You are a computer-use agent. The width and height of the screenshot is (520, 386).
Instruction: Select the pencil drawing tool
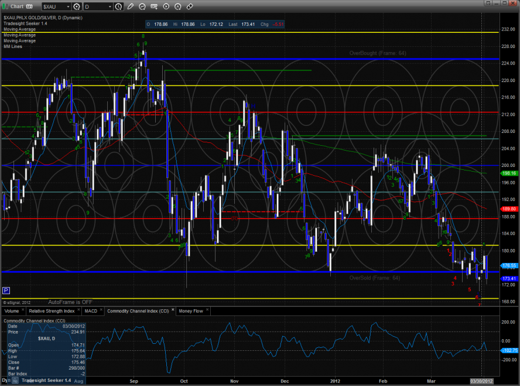click(x=131, y=6)
